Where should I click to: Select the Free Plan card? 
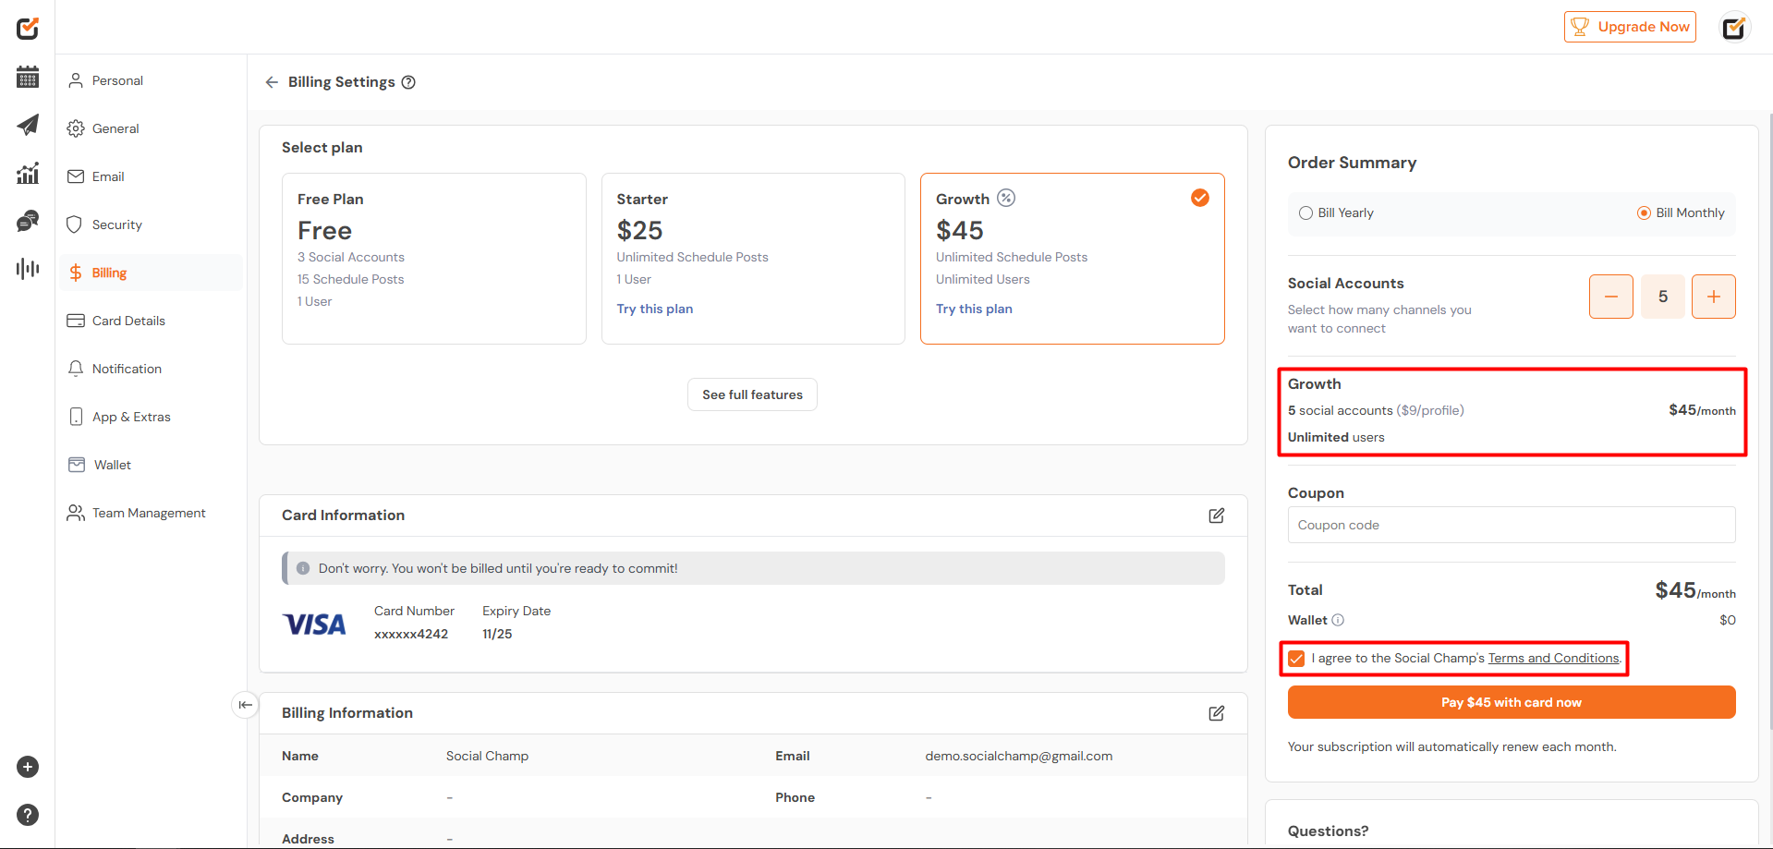tap(434, 259)
